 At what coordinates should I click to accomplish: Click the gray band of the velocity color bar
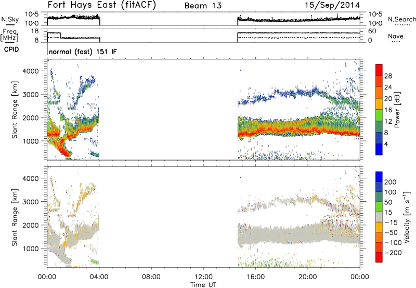[379, 217]
